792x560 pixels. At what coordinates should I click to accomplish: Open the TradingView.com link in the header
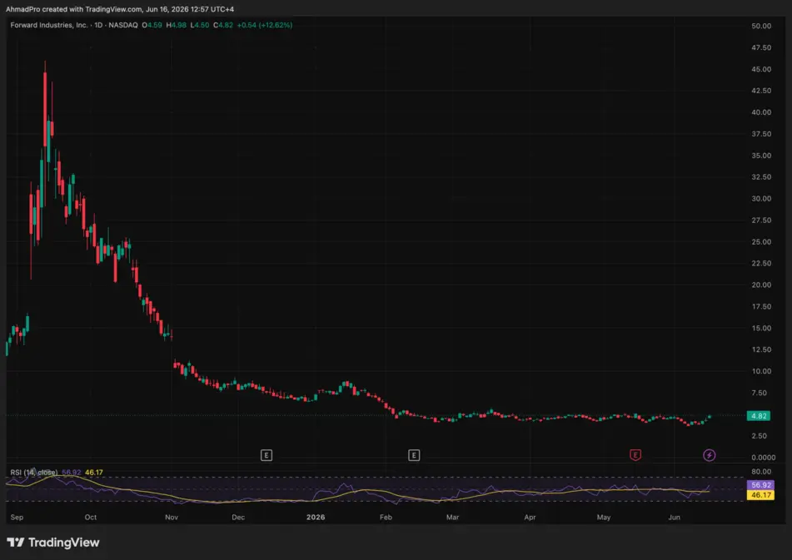coord(113,9)
